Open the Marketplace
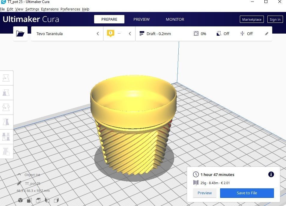 (x=252, y=19)
